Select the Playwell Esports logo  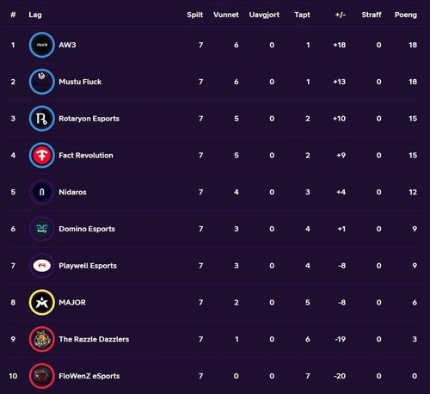[42, 266]
